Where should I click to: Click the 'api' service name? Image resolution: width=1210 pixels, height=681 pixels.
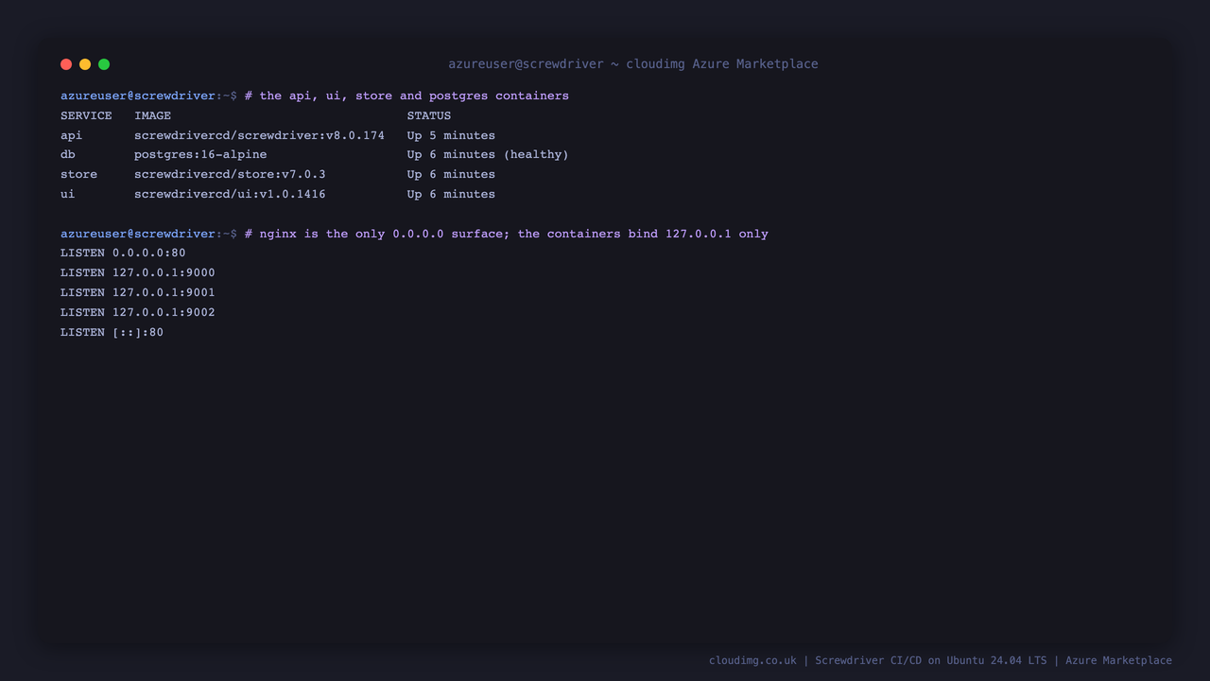[x=72, y=135]
